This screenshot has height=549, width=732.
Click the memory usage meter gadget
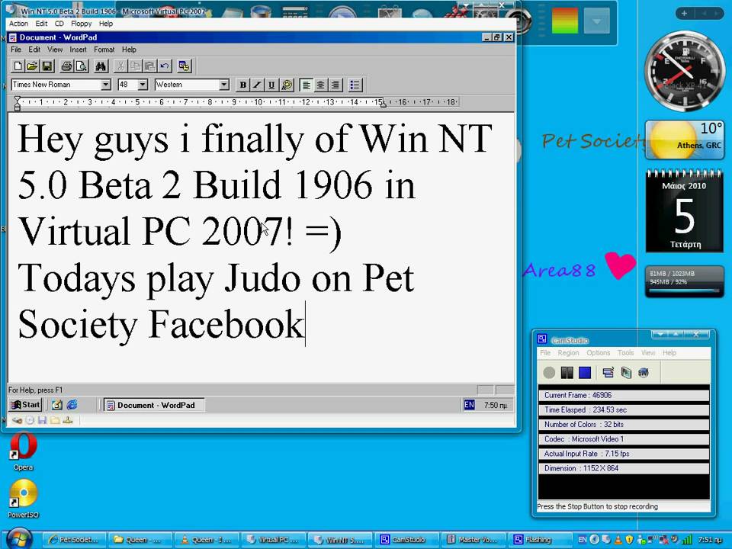click(685, 281)
